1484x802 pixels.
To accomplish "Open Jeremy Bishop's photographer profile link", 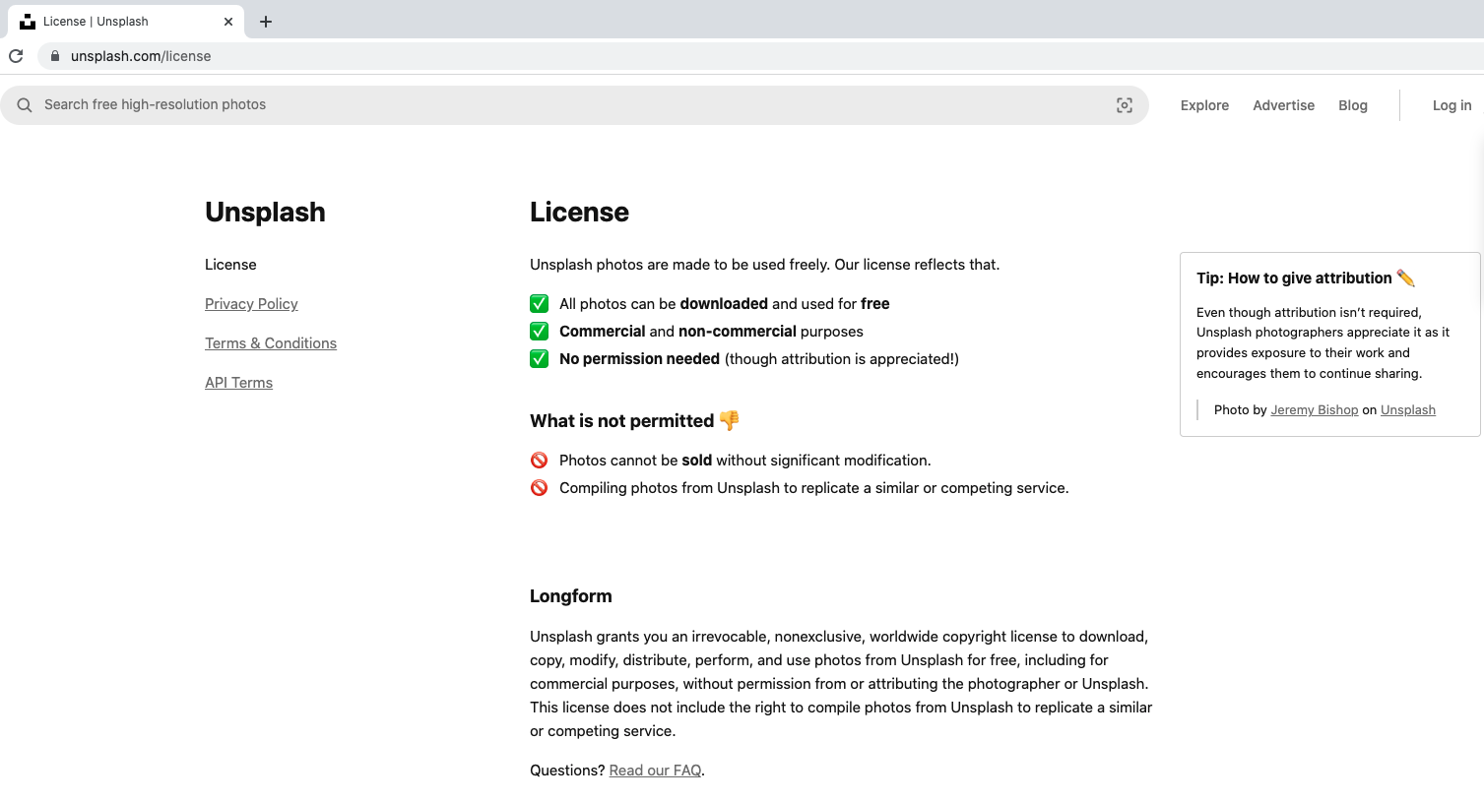I will pyautogui.click(x=1314, y=409).
